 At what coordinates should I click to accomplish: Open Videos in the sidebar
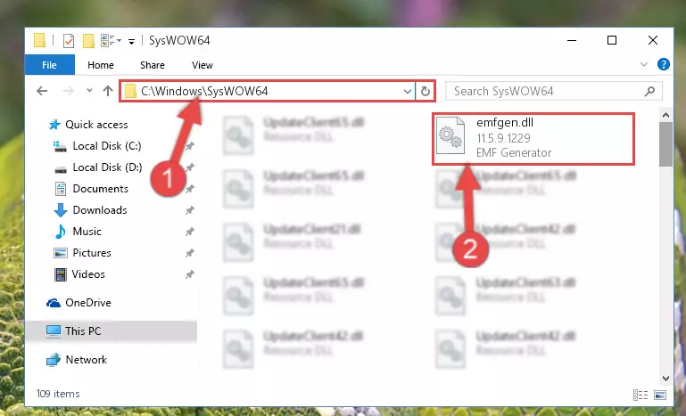point(88,274)
